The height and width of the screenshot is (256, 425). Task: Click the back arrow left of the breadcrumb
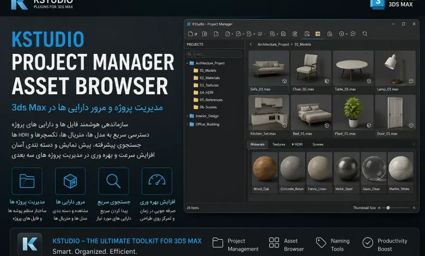[x=251, y=45]
